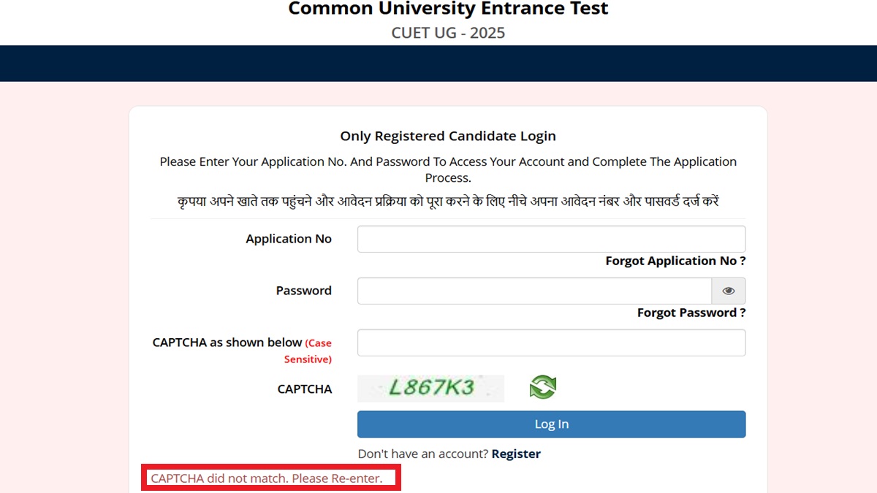This screenshot has width=877, height=493.
Task: Click the Hindi instruction text line
Action: pos(448,202)
